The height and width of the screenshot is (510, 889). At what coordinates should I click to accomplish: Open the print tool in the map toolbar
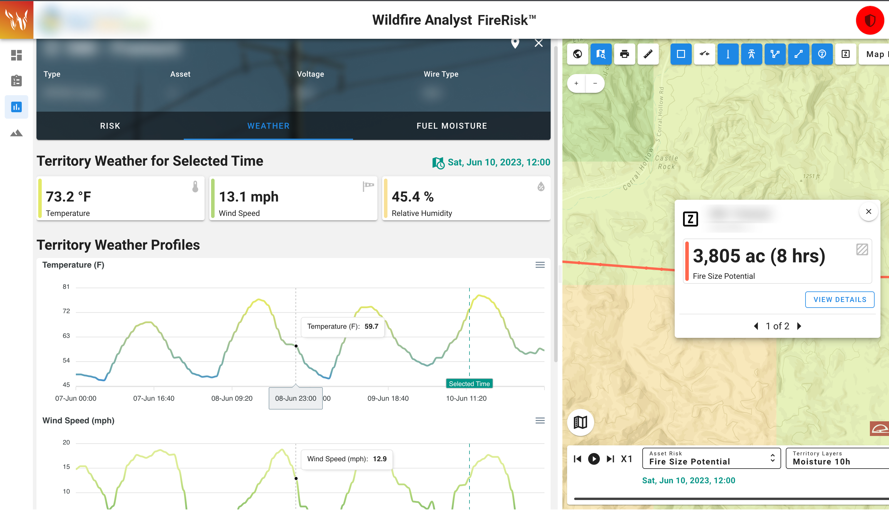click(625, 54)
